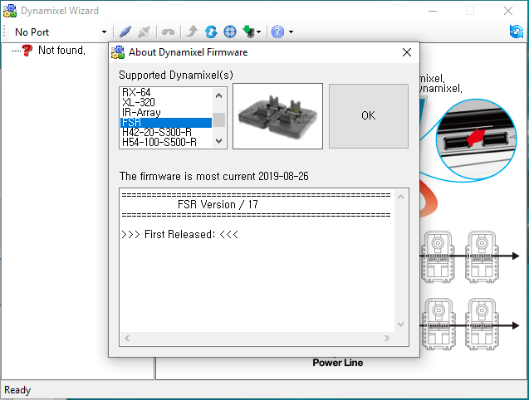This screenshot has height=400, width=529.
Task: Select XL-320 in supported Dynamixel list
Action: point(166,103)
